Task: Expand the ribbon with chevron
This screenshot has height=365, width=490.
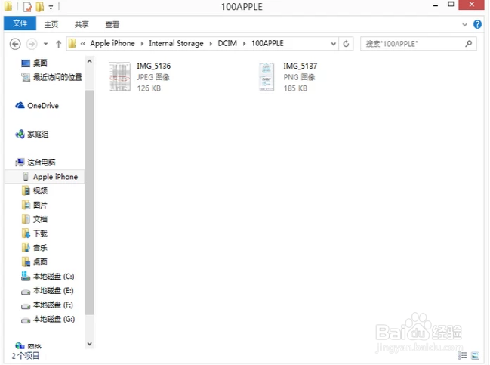Action: 464,24
